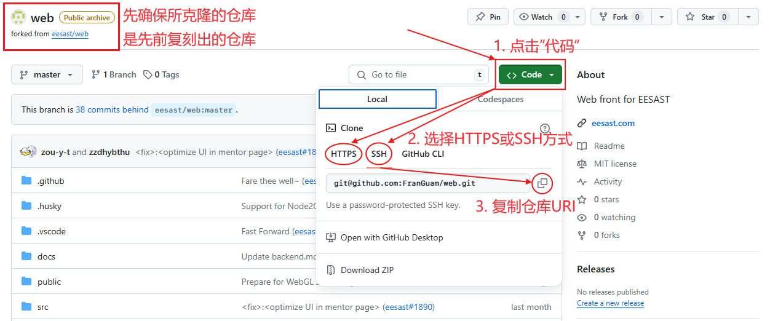Star the repository
Viewport: 770px width, 321px height.
pyautogui.click(x=708, y=17)
